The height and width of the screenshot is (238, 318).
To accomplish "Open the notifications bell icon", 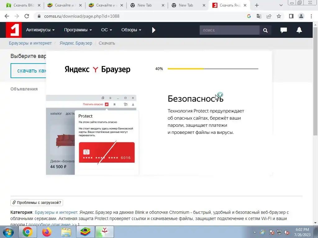I will [x=299, y=30].
